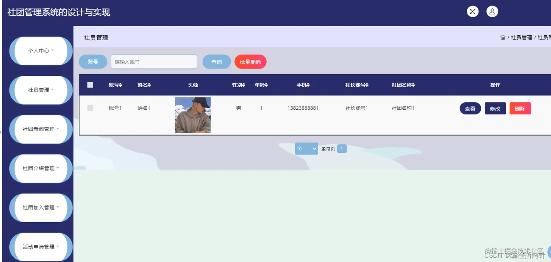Toggle the select-all checkbox in table header
Screen dimensions: 551x262
coord(90,85)
